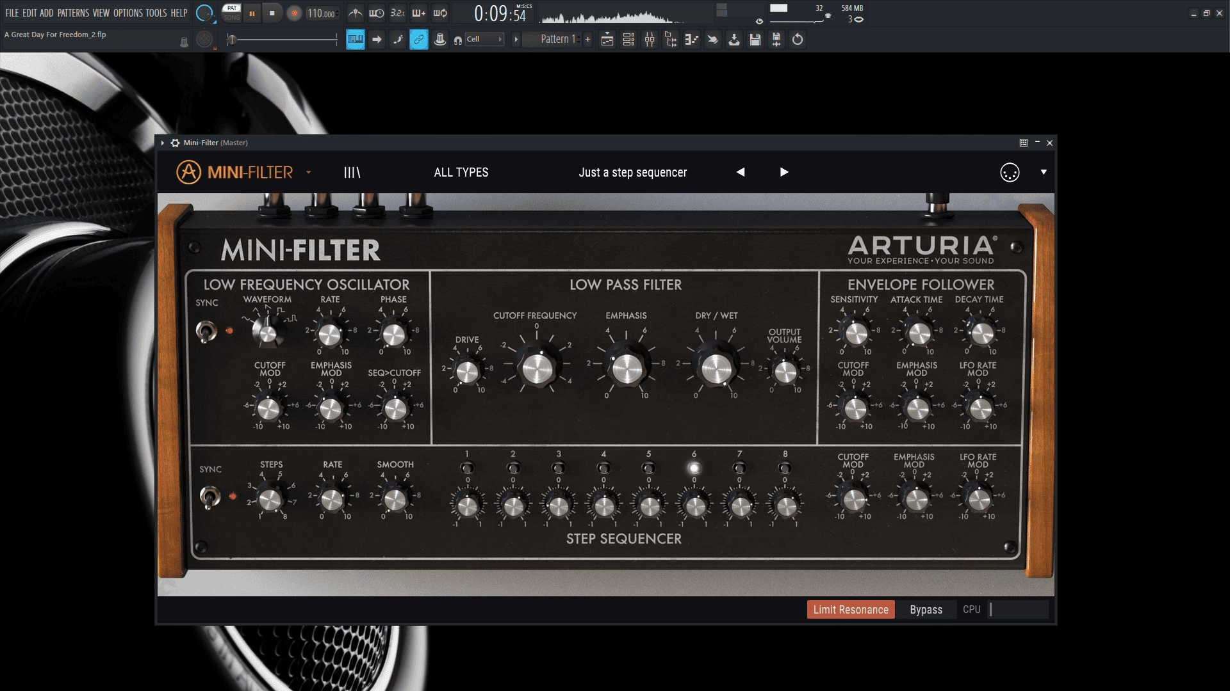Open the FILE menu
The image size is (1230, 691).
(x=12, y=13)
